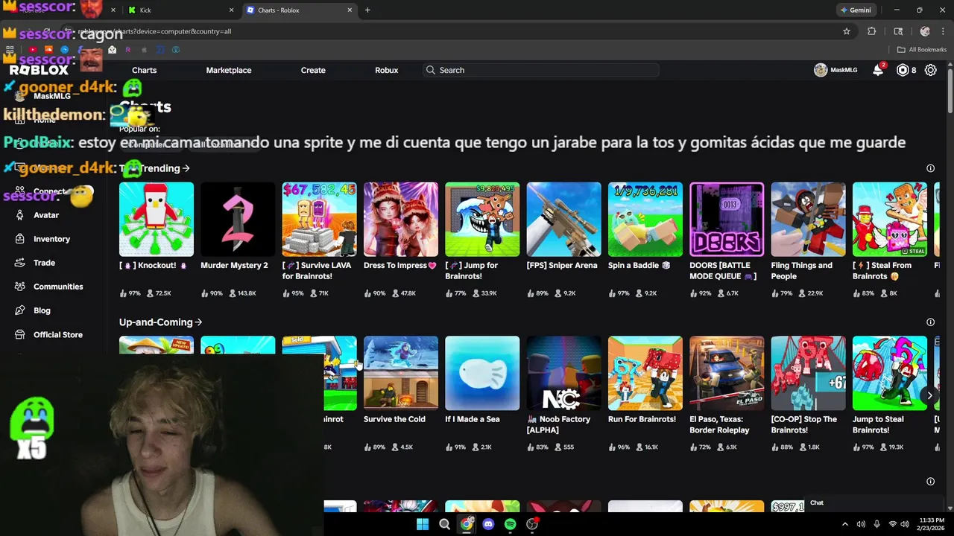Screen dimensions: 954x536
Task: Go to the Robux nav tab
Action: (x=386, y=70)
